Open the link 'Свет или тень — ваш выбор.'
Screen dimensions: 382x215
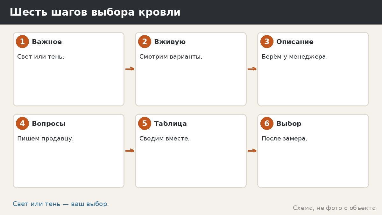click(61, 204)
